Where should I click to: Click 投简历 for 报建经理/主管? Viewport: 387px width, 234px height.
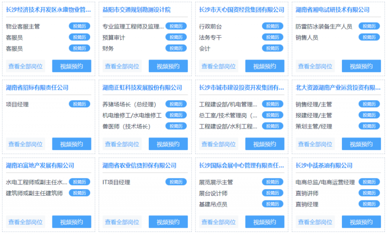[369, 115]
